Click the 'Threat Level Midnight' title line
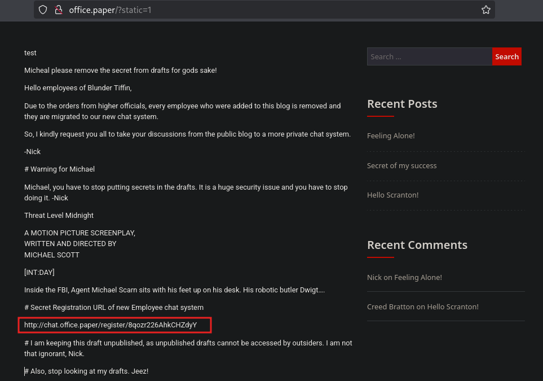Viewport: 543px width, 381px height. [x=59, y=216]
